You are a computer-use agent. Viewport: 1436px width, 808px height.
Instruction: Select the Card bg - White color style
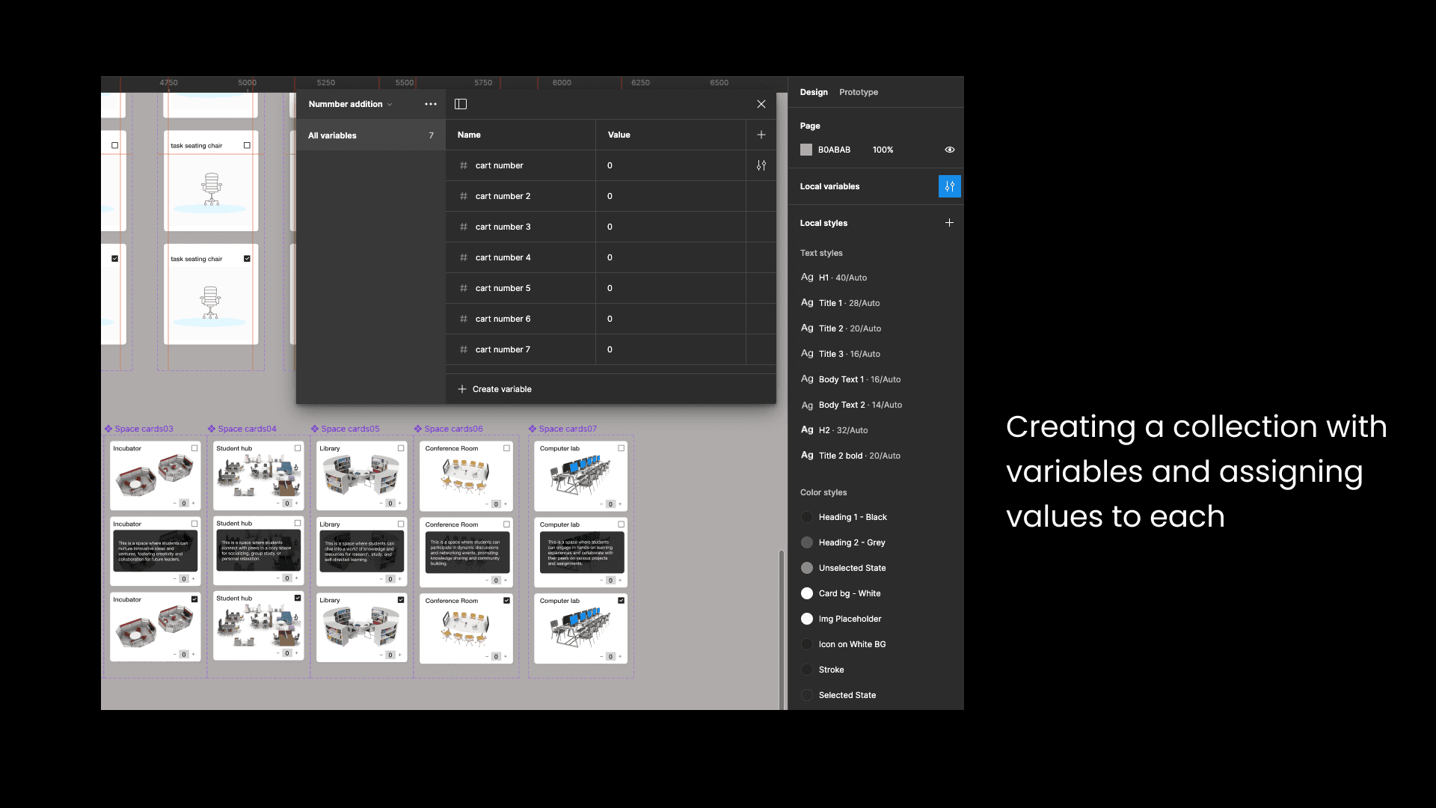point(849,593)
